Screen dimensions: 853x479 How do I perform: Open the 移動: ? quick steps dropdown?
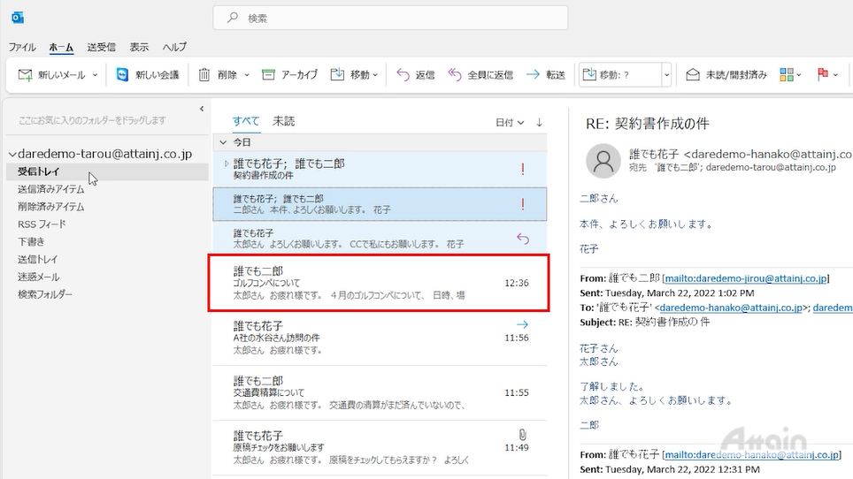click(666, 75)
